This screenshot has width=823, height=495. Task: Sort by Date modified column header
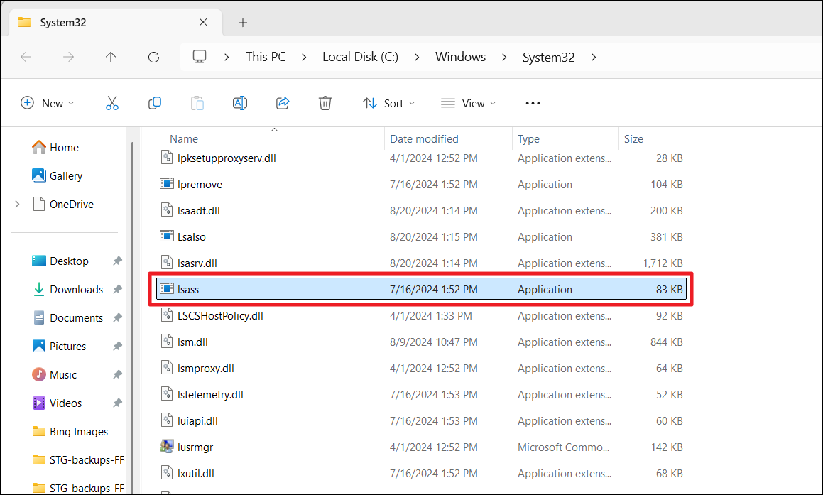point(424,139)
